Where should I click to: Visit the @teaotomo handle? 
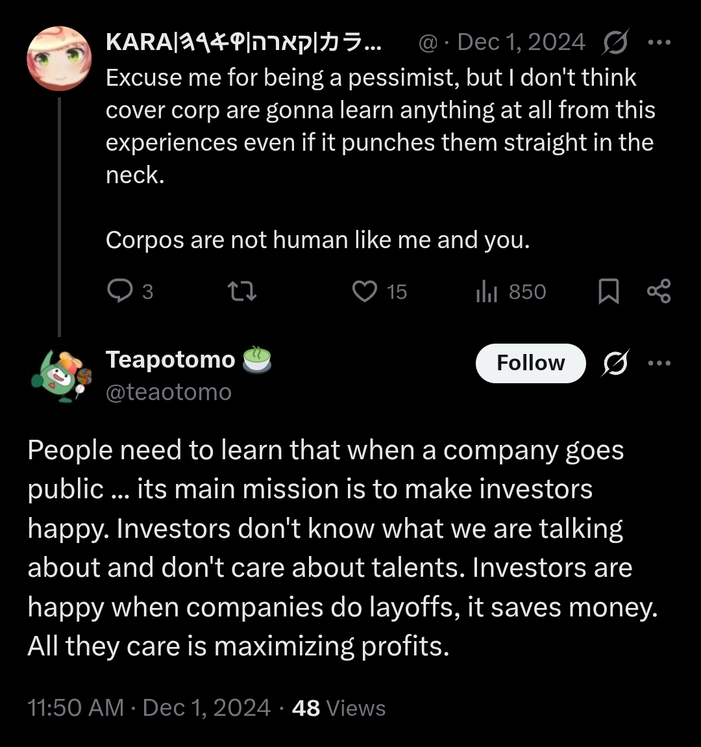(169, 392)
